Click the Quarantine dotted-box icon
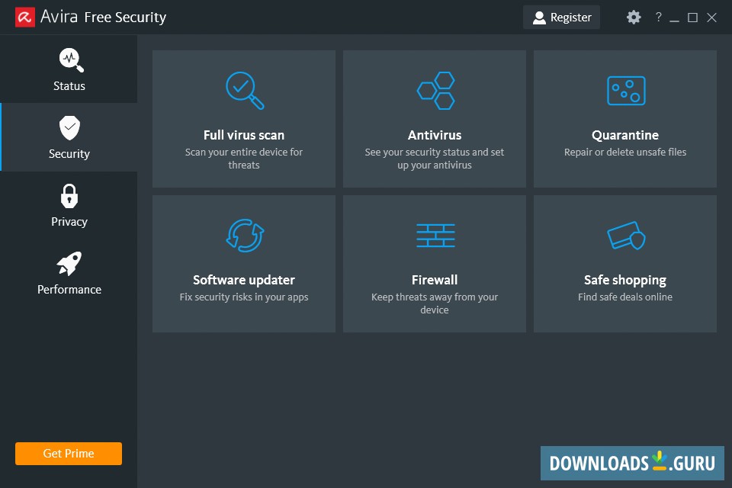732x488 pixels. (x=625, y=89)
